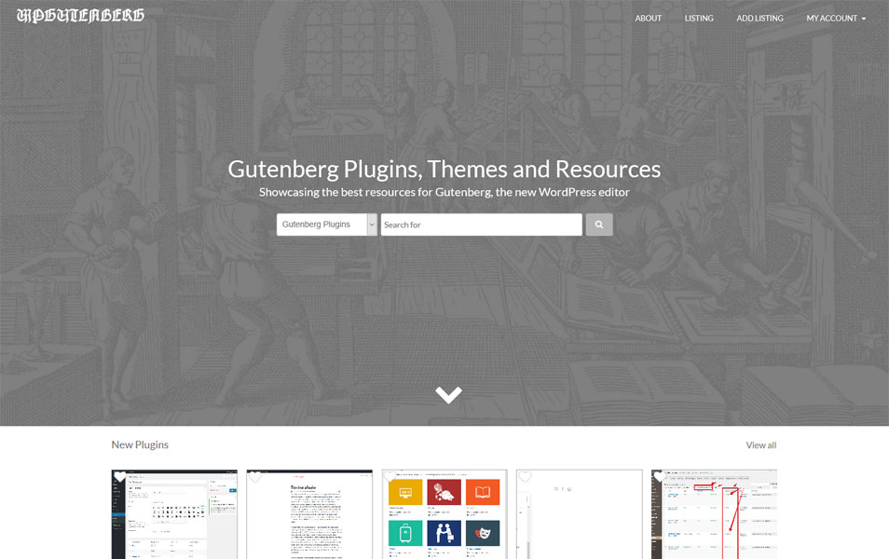Click the WPGutenberg site logo
The width and height of the screenshot is (889, 559).
(x=80, y=15)
